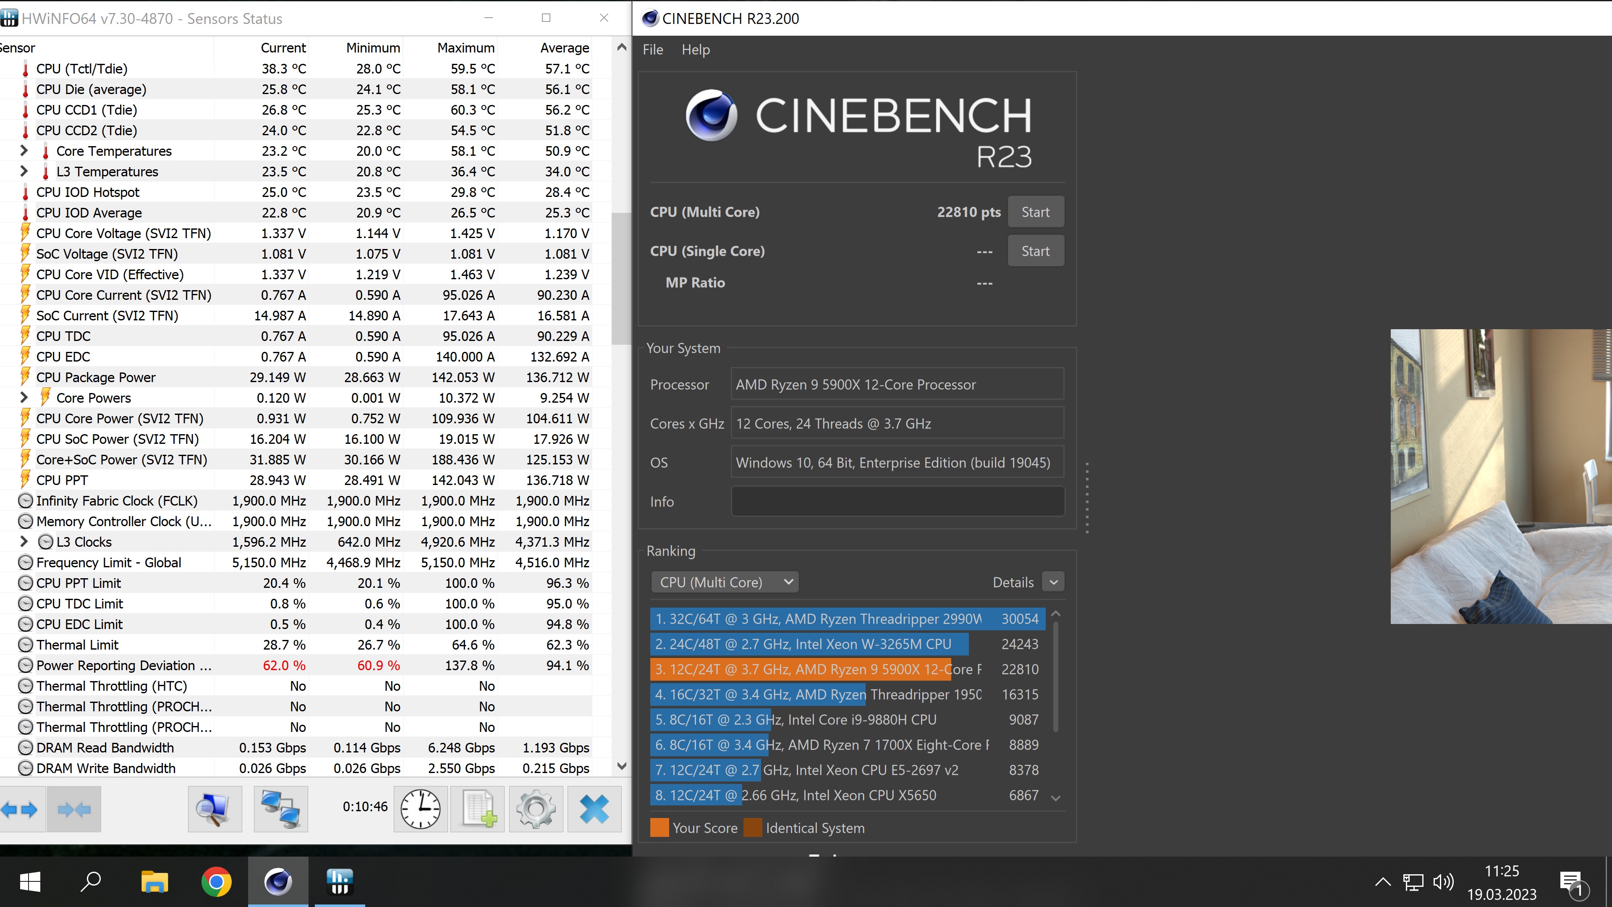Viewport: 1612px width, 907px height.
Task: Click the network remote monitors icon
Action: coord(281,809)
